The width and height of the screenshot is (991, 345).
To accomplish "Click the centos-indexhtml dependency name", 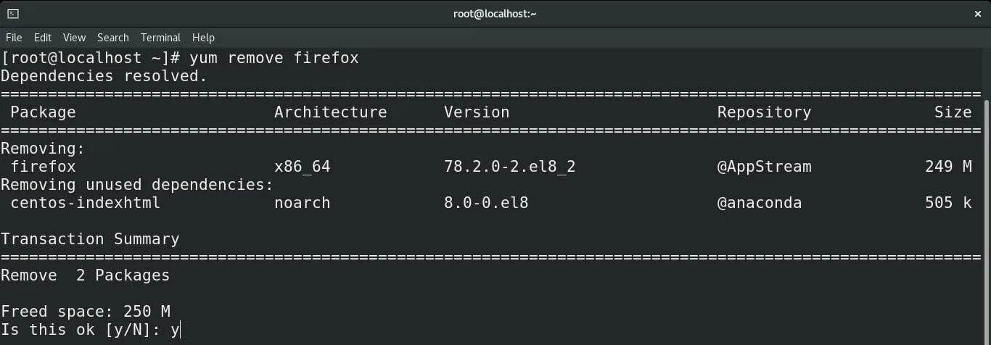I will [x=85, y=203].
